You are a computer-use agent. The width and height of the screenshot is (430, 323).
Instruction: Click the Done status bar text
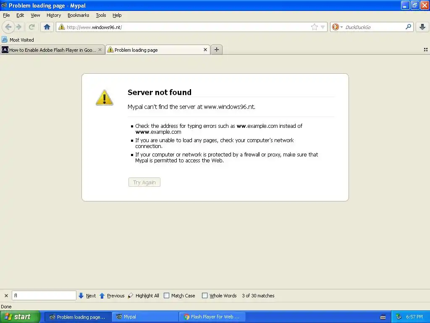pos(6,307)
